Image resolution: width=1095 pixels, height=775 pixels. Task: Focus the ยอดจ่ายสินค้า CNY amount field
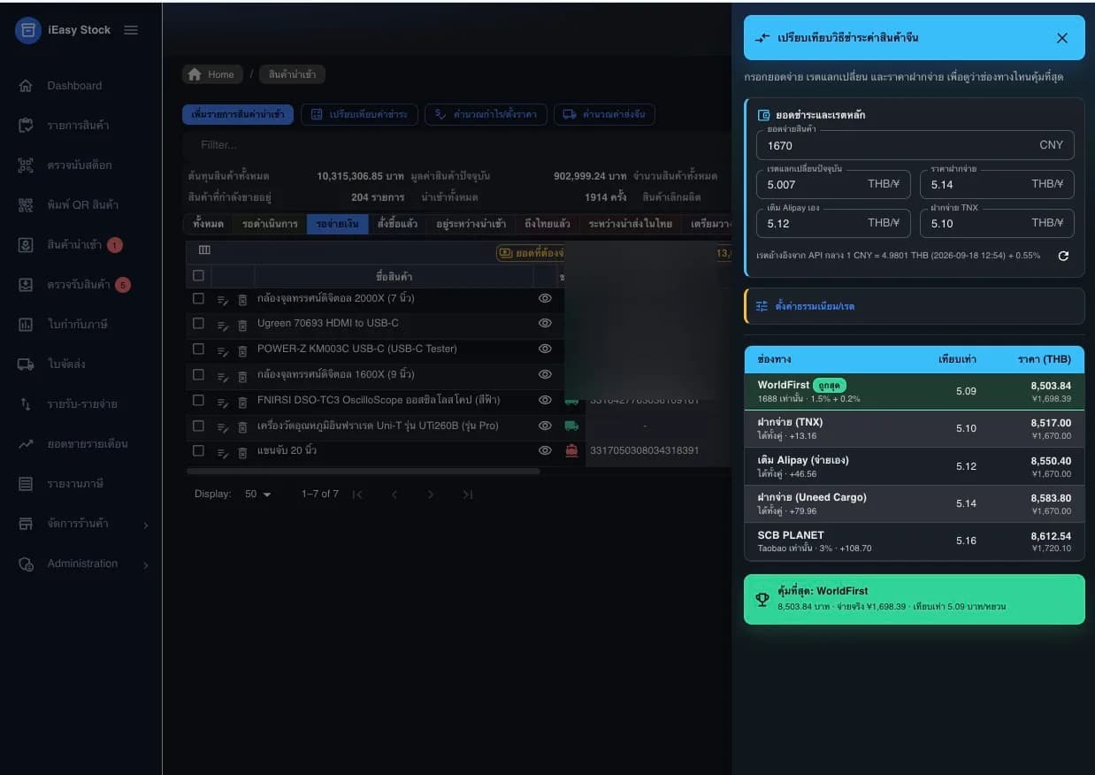(x=915, y=145)
